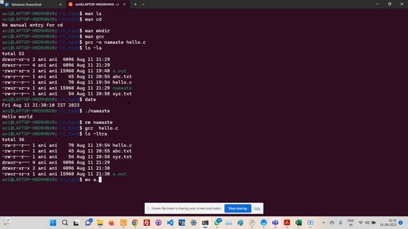Click the 'man gcc' command
408x229 pixels.
(94, 36)
